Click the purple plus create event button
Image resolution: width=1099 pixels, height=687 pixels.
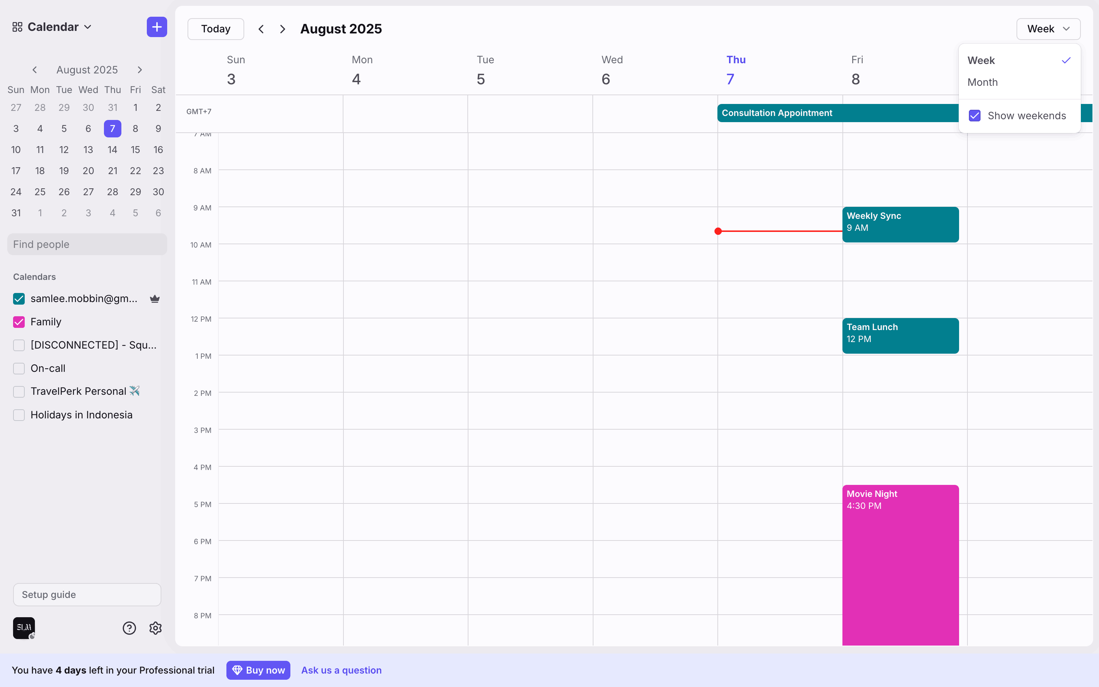[x=157, y=27]
